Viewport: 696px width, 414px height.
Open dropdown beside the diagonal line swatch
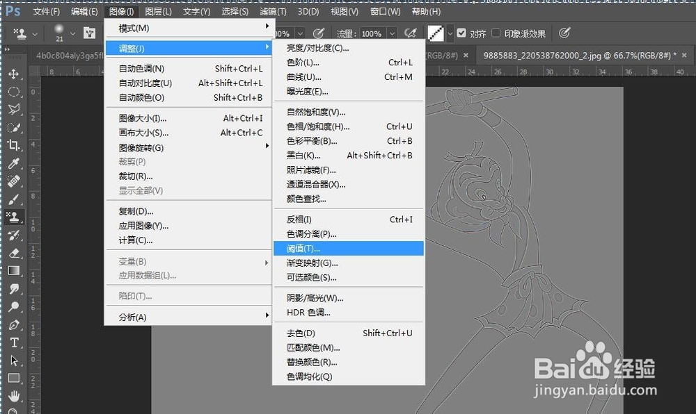click(x=450, y=33)
